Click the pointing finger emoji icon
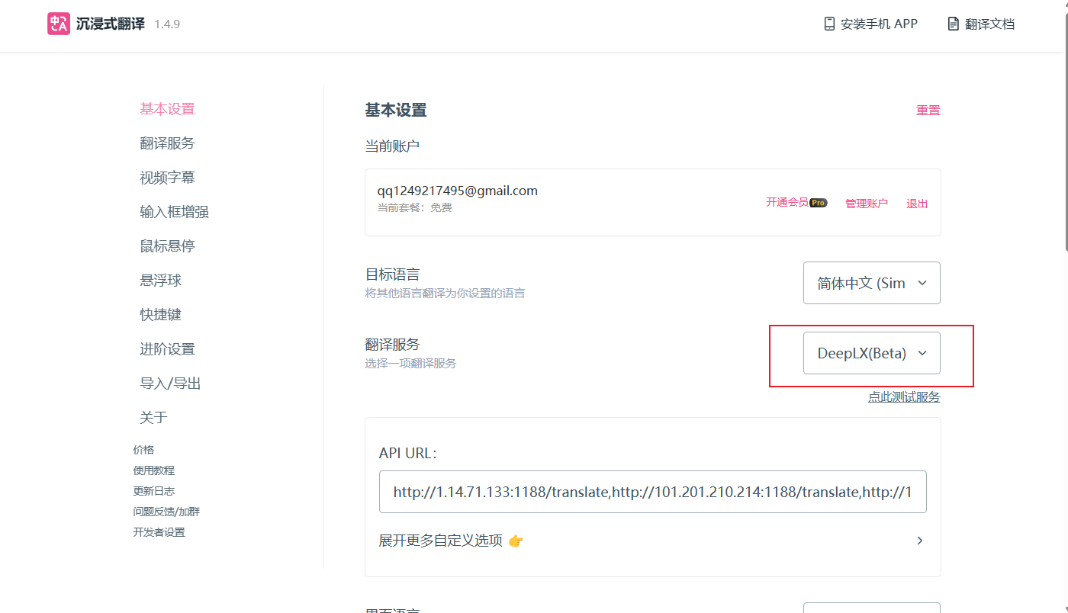1068x613 pixels. (516, 541)
